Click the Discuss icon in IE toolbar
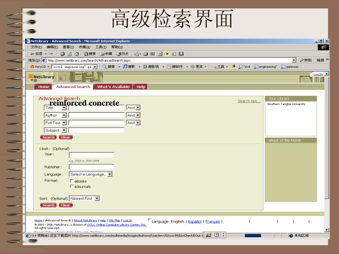The width and height of the screenshot is (339, 254). (160, 54)
